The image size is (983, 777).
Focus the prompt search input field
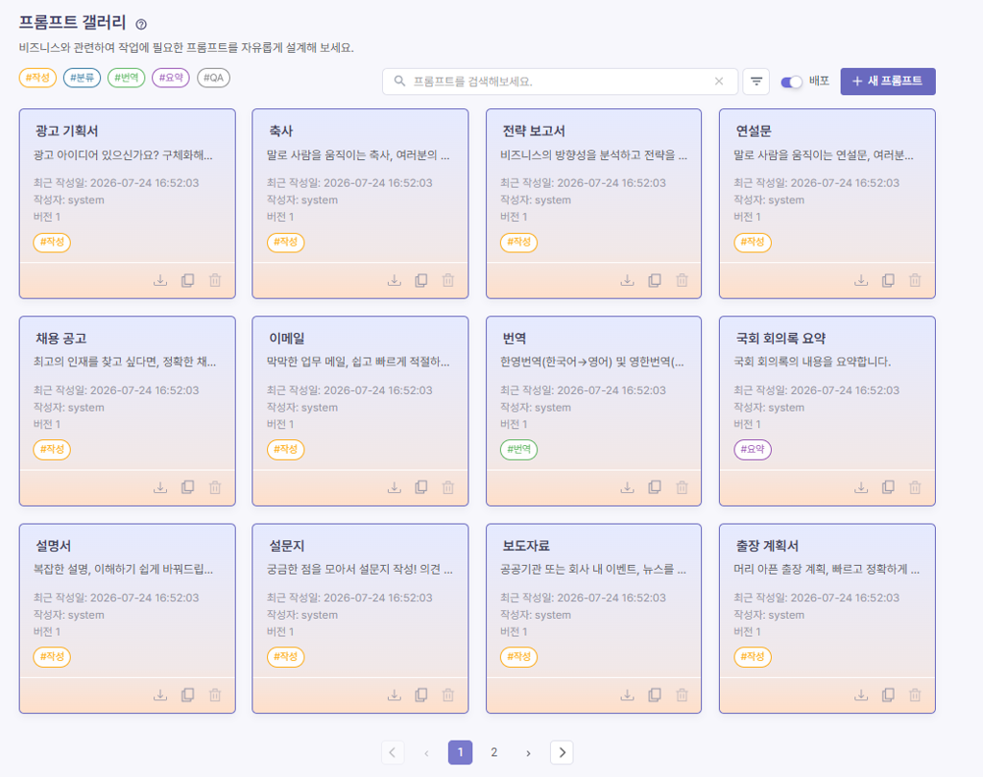click(560, 82)
